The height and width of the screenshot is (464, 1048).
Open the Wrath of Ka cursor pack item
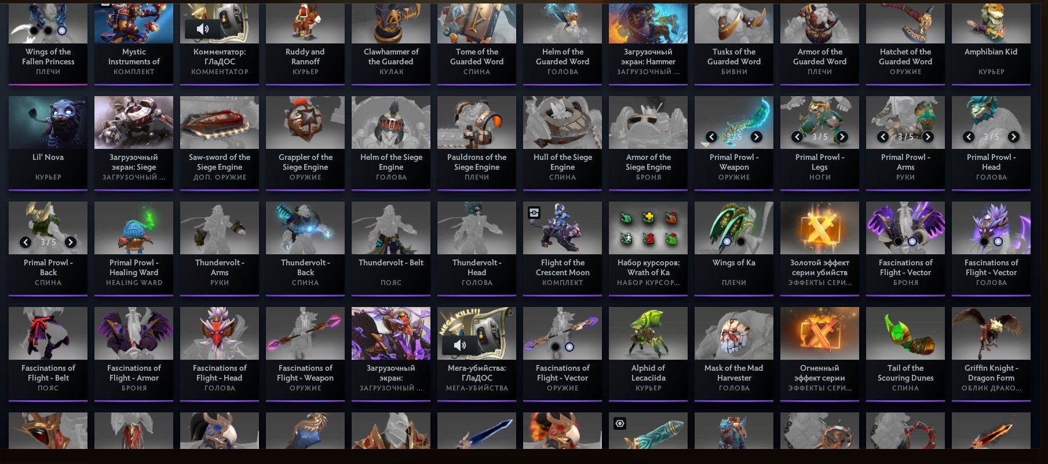(x=648, y=249)
